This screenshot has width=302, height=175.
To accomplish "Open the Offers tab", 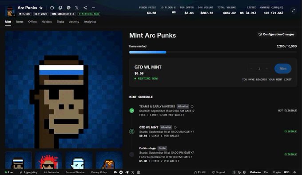I will 32,22.
